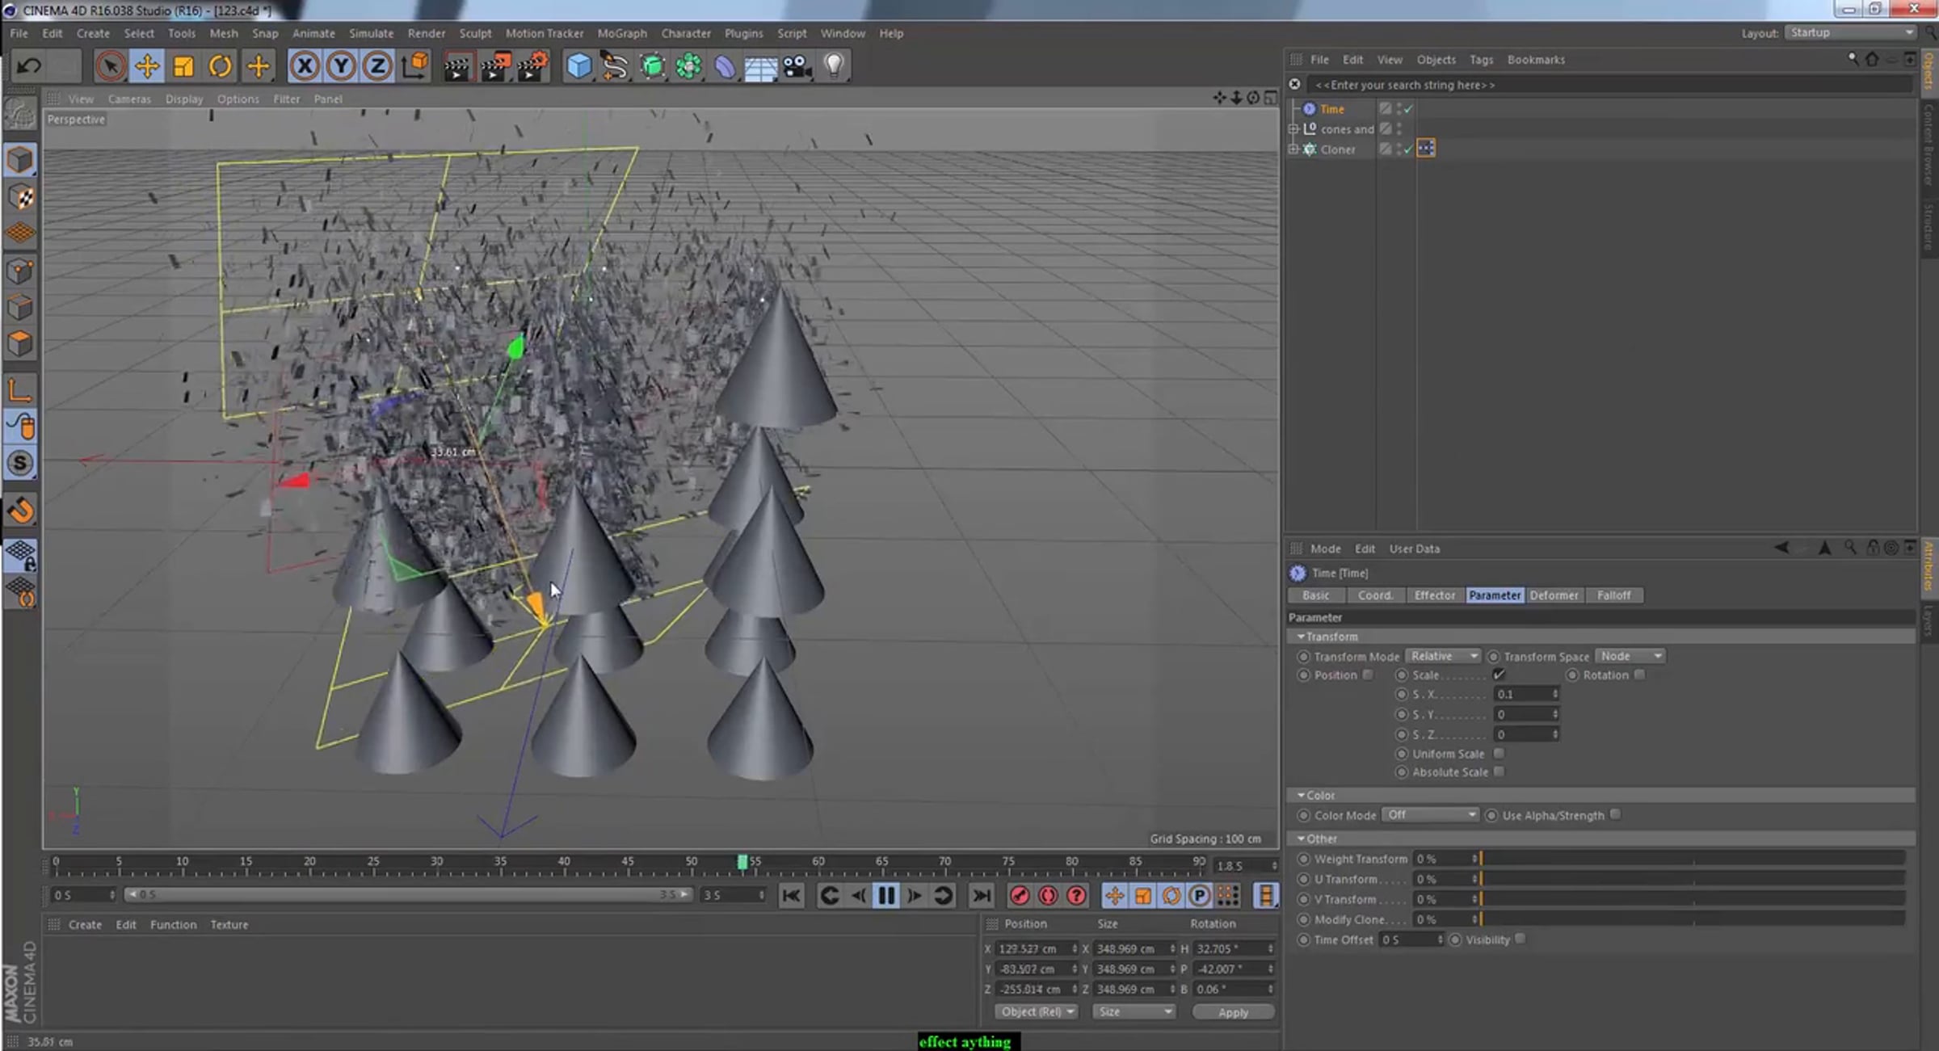Toggle the X-axis lock icon
The width and height of the screenshot is (1939, 1051).
pyautogui.click(x=305, y=66)
